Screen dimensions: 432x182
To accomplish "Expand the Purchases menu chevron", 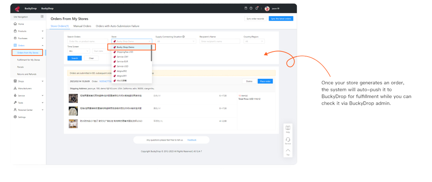I will (43, 38).
